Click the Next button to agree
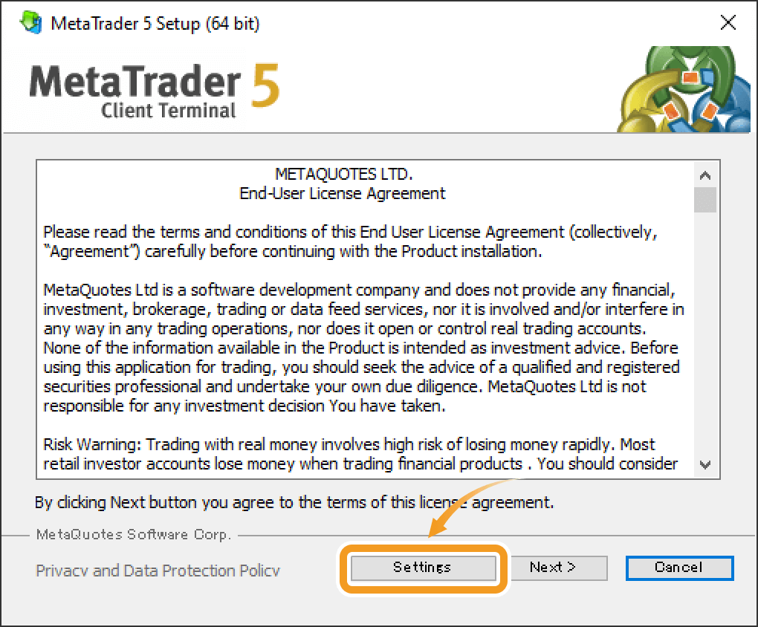 559,568
